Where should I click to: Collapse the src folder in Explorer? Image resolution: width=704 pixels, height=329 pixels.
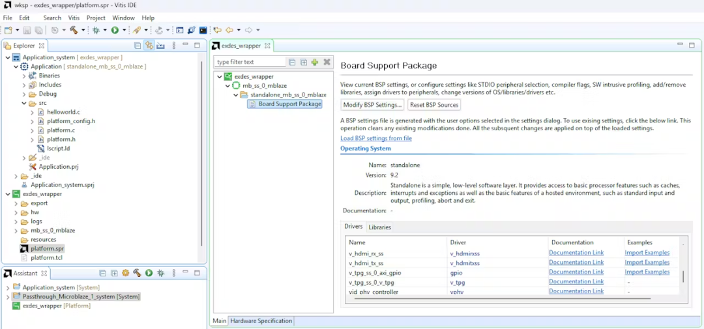tap(24, 103)
